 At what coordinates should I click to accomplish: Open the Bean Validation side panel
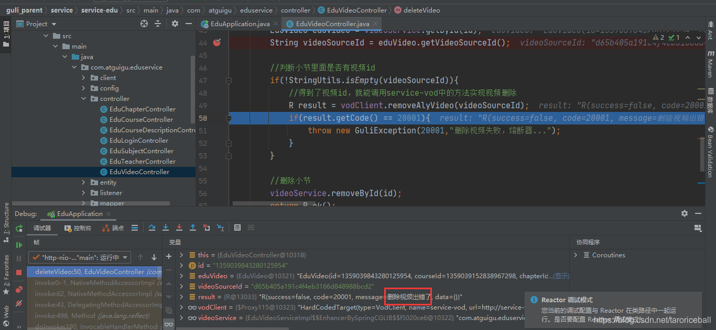point(710,152)
